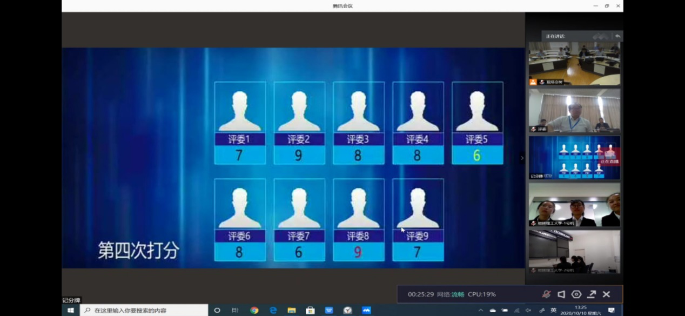Click the pop-out arrow icon in toolbar

pyautogui.click(x=592, y=294)
